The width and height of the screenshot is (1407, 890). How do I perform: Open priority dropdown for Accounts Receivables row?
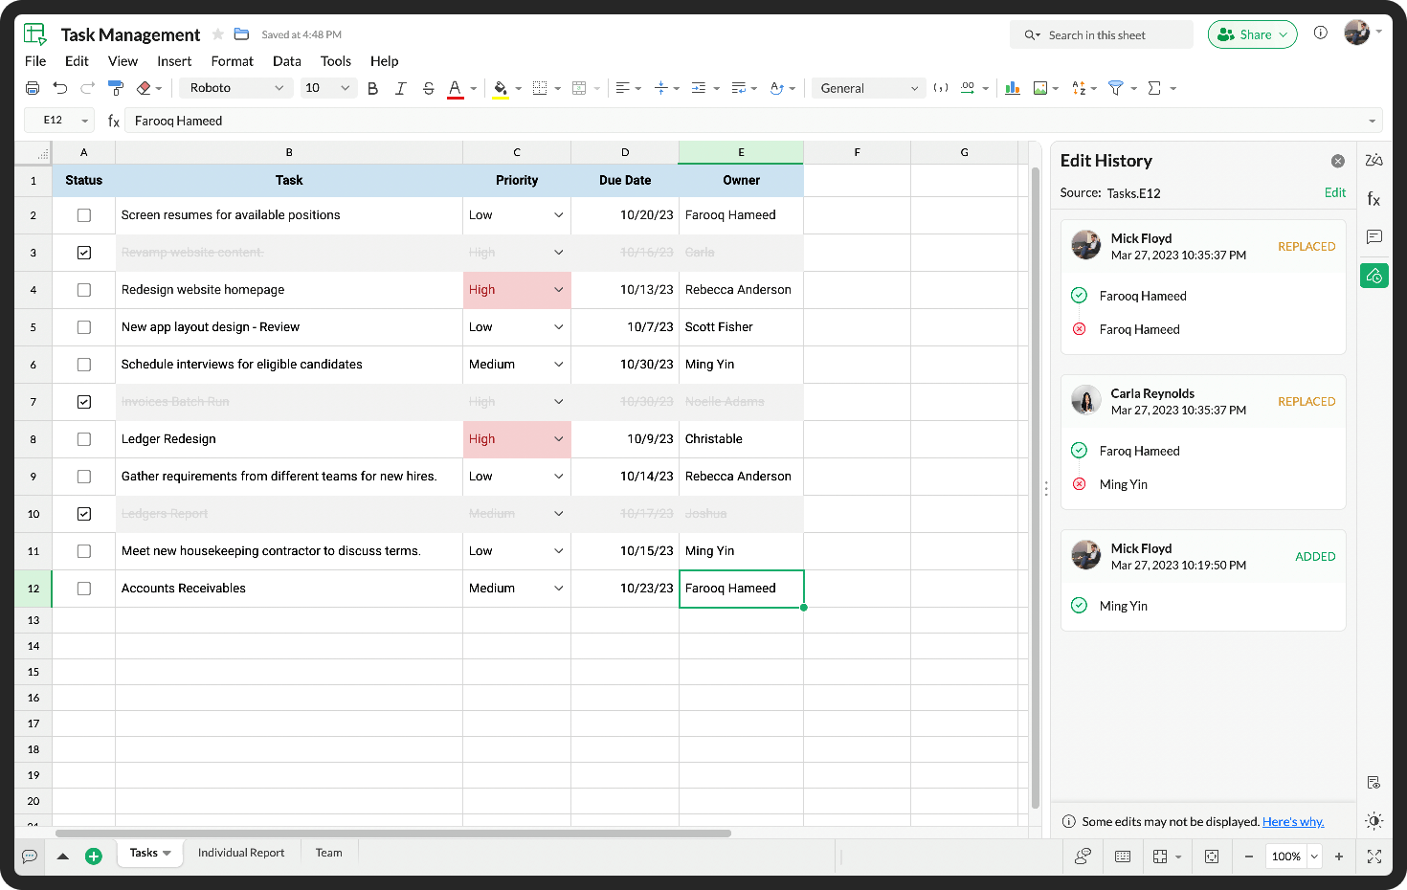pos(558,589)
